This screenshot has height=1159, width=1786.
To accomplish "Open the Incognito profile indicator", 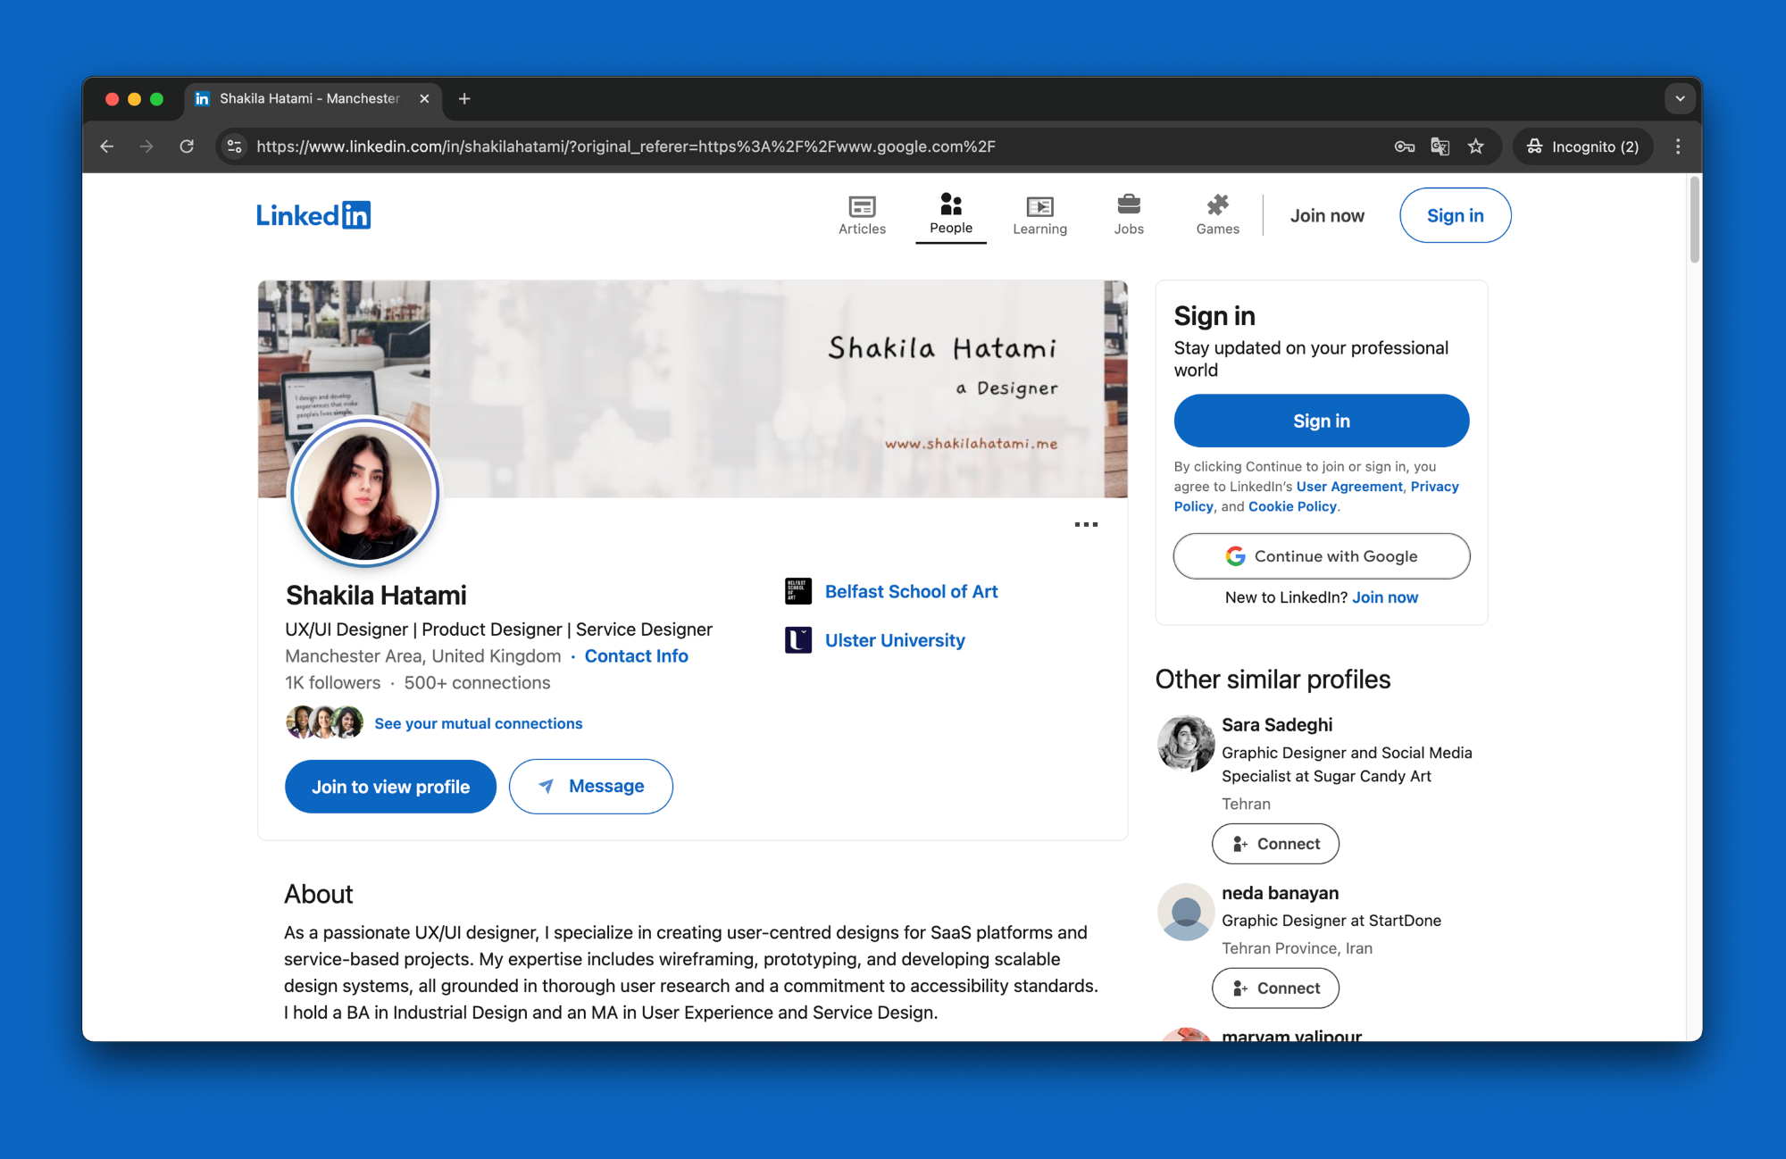I will (x=1582, y=146).
